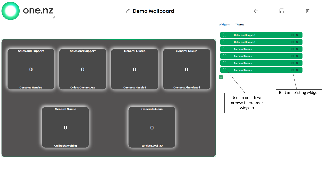
Task: Remove the bottom General Queue widget in list
Action: (297, 70)
